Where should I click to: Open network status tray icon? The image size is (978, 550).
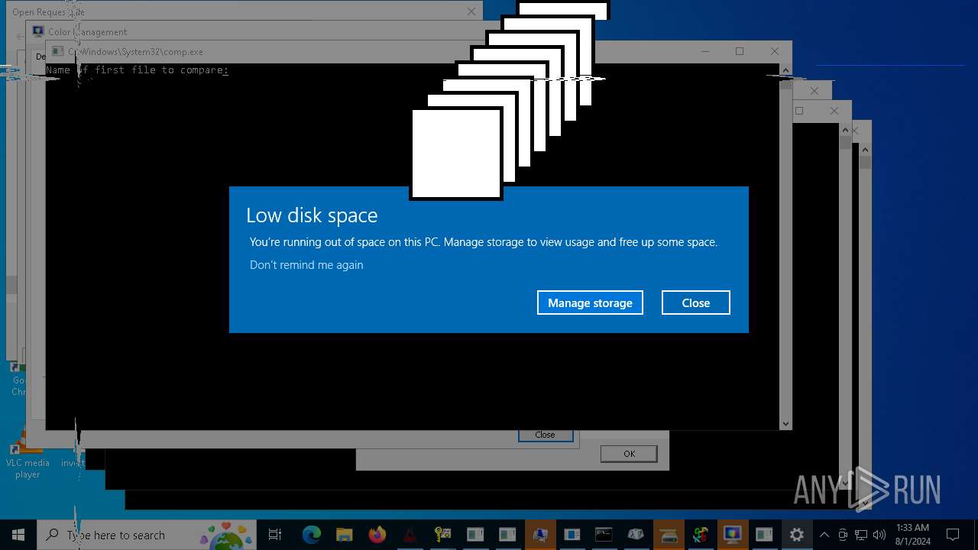coord(861,535)
